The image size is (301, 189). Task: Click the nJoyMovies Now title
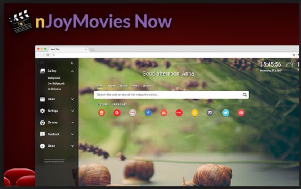[x=103, y=22]
